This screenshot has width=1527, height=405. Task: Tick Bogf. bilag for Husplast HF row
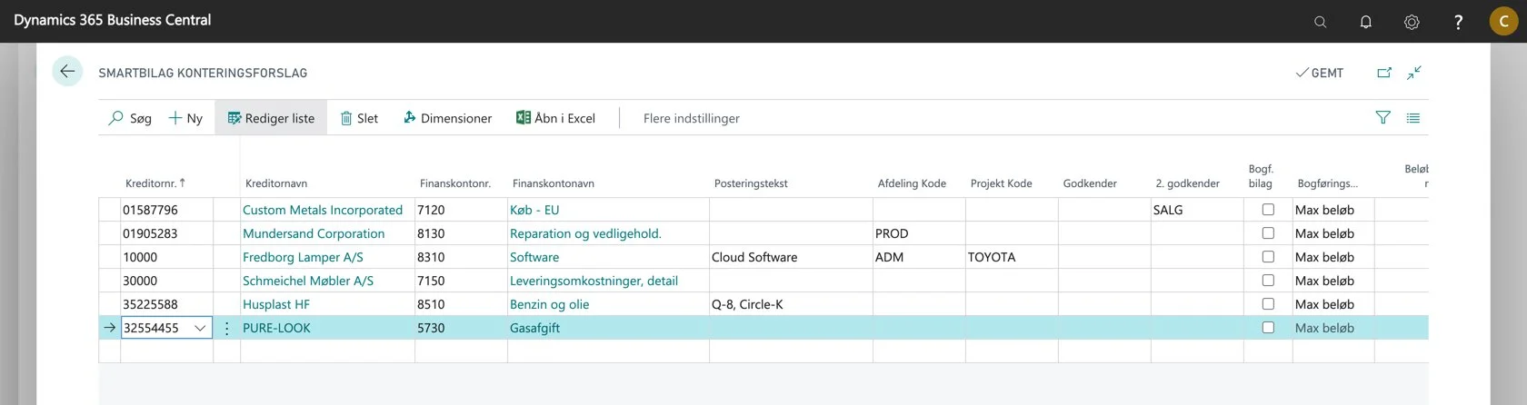click(1268, 304)
